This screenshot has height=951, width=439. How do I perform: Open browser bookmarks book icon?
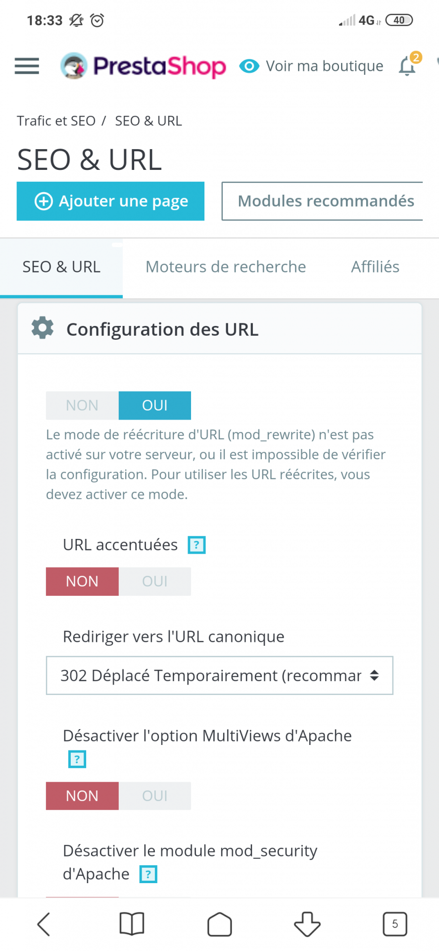pyautogui.click(x=132, y=924)
